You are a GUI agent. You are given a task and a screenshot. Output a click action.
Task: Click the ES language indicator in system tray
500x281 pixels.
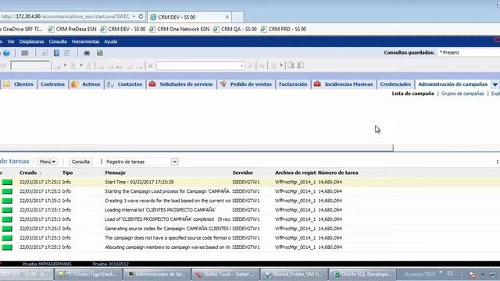click(450, 274)
